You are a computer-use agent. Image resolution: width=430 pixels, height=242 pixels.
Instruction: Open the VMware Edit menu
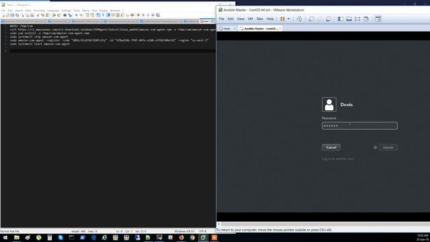[x=230, y=19]
